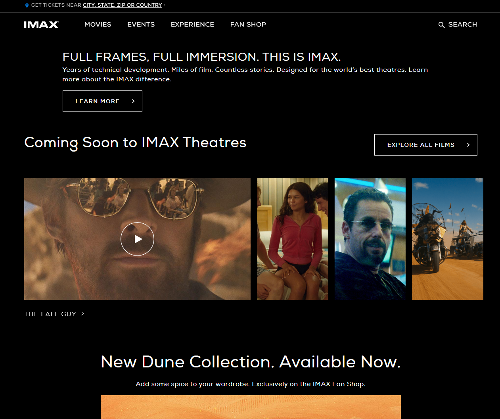
Task: Click the blue location pin icon
Action: click(27, 5)
